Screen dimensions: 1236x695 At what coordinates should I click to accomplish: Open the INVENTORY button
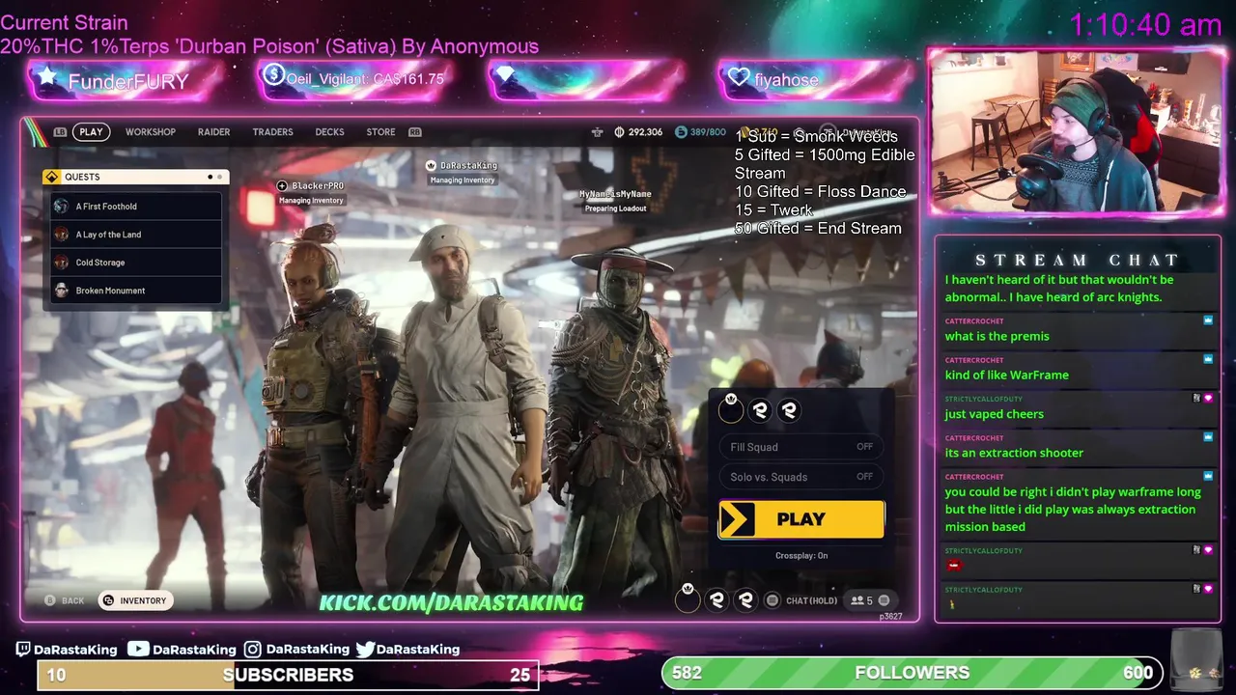[134, 600]
